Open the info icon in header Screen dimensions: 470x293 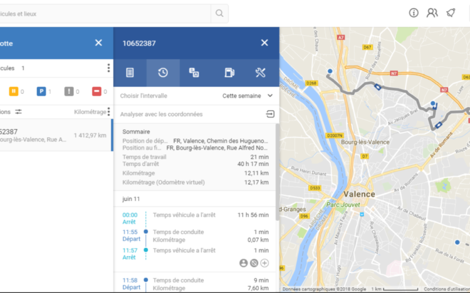(414, 13)
